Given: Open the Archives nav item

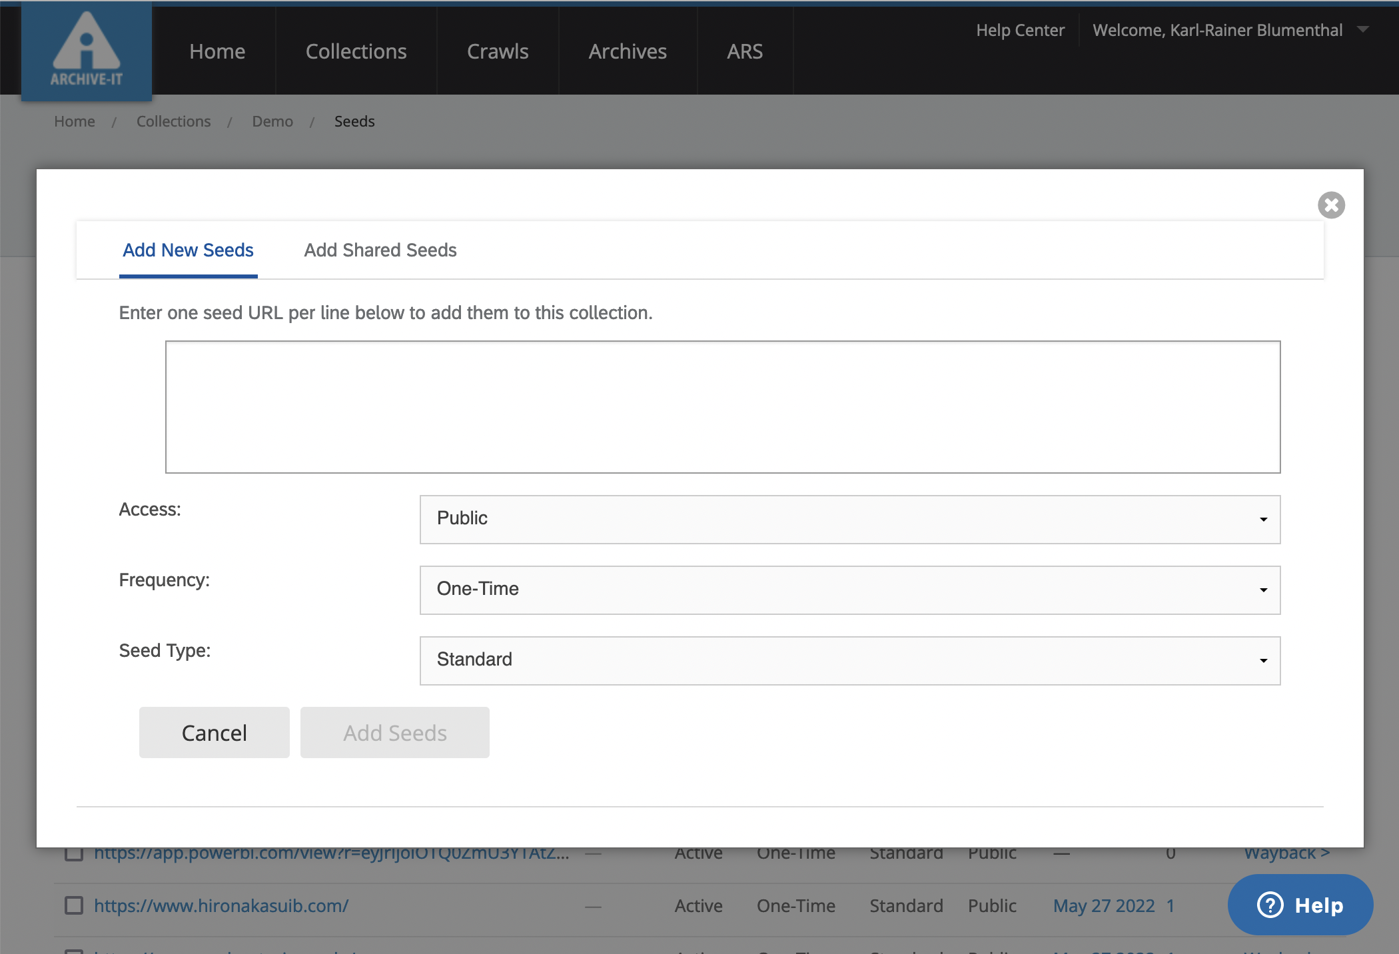Looking at the screenshot, I should 627,51.
